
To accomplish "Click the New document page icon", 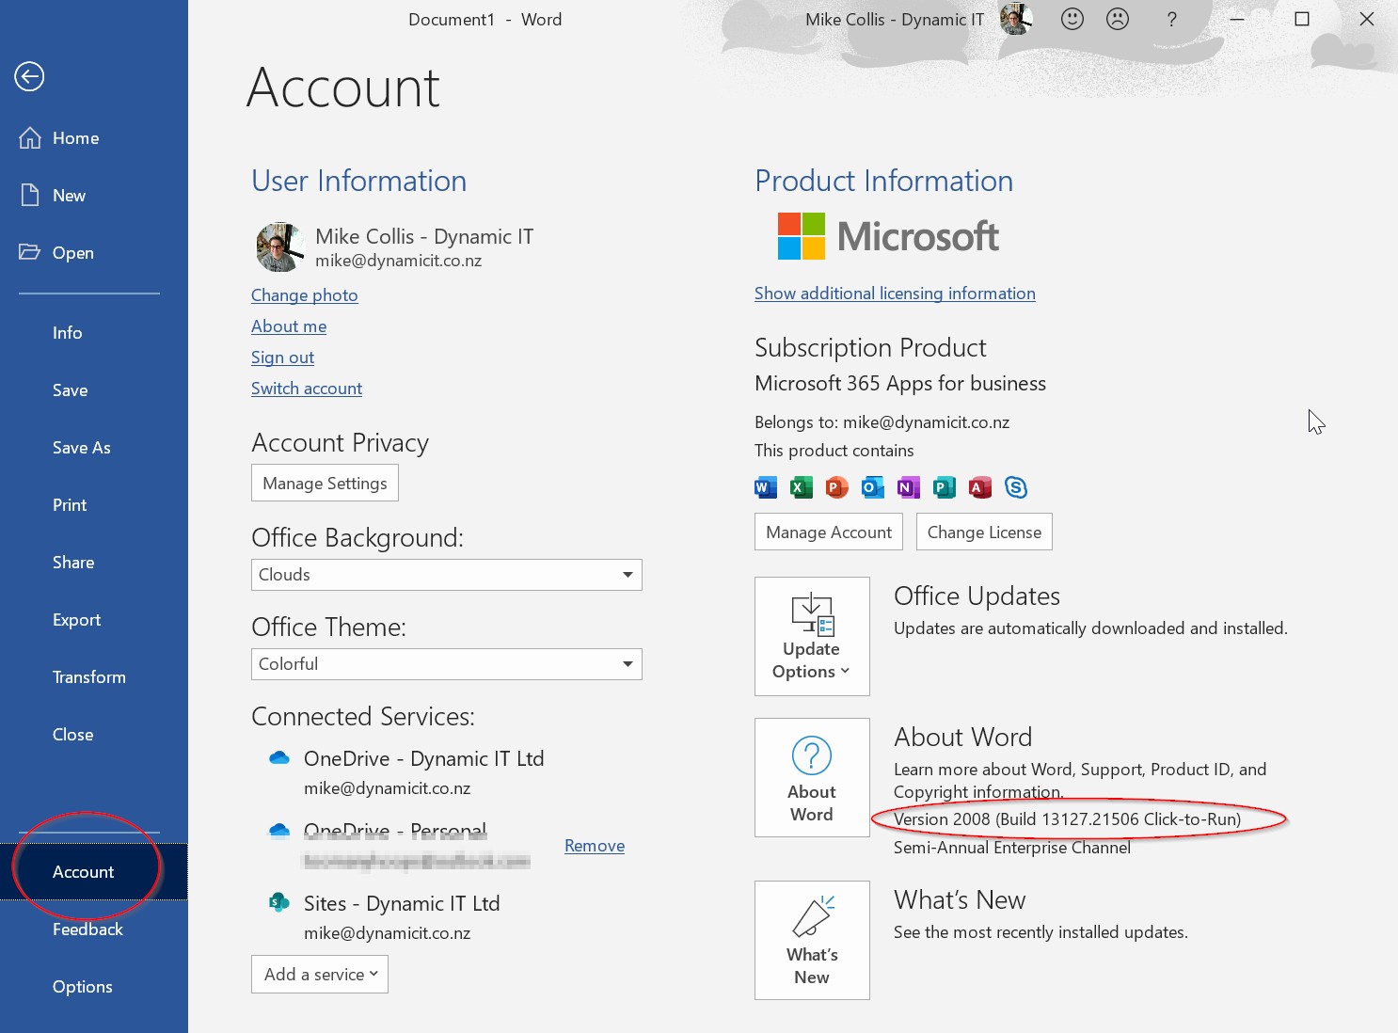I will pyautogui.click(x=30, y=196).
